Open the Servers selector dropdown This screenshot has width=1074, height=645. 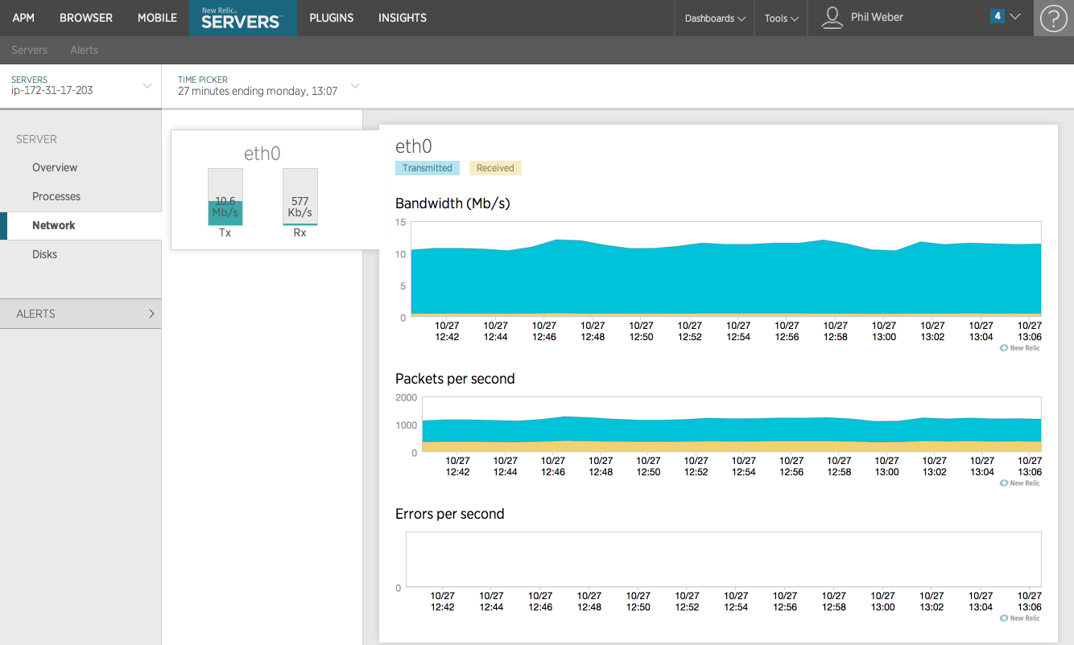[81, 85]
